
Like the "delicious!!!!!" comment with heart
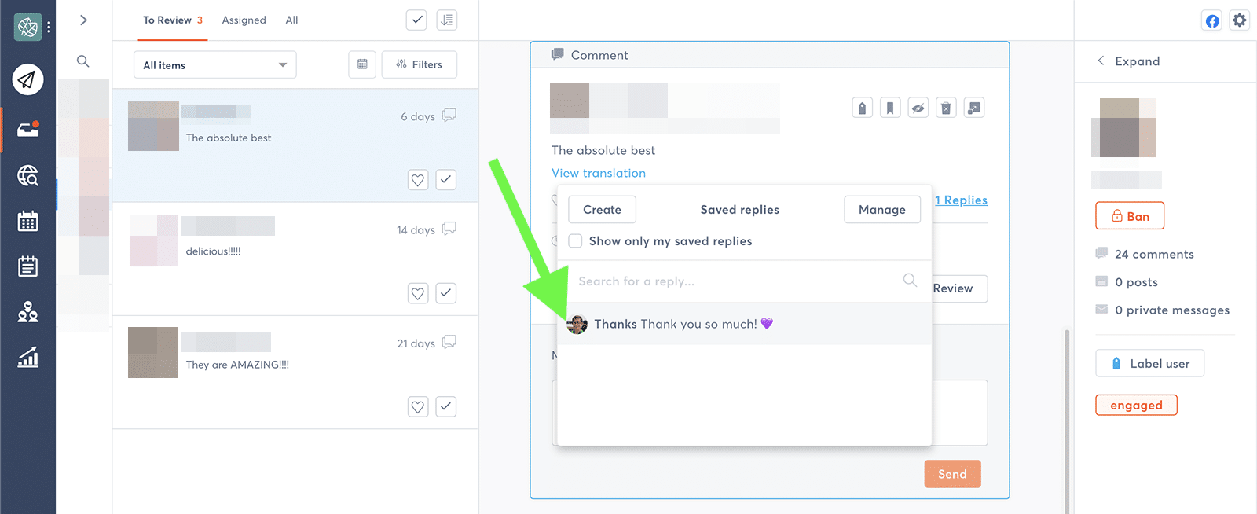pyautogui.click(x=418, y=293)
